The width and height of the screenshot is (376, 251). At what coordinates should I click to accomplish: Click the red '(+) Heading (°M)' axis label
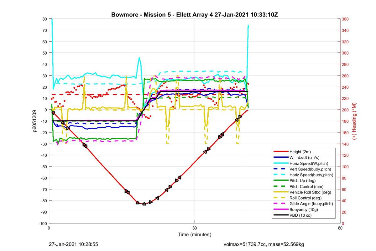tap(355, 121)
